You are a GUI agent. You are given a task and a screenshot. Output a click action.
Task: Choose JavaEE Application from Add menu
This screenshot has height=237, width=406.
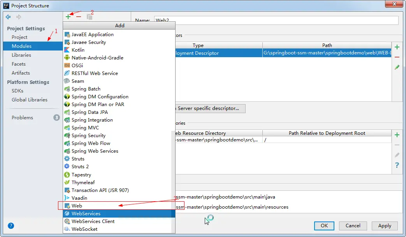(x=119, y=34)
